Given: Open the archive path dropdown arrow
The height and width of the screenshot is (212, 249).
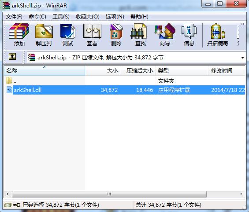Looking at the screenshot, I should (242, 58).
